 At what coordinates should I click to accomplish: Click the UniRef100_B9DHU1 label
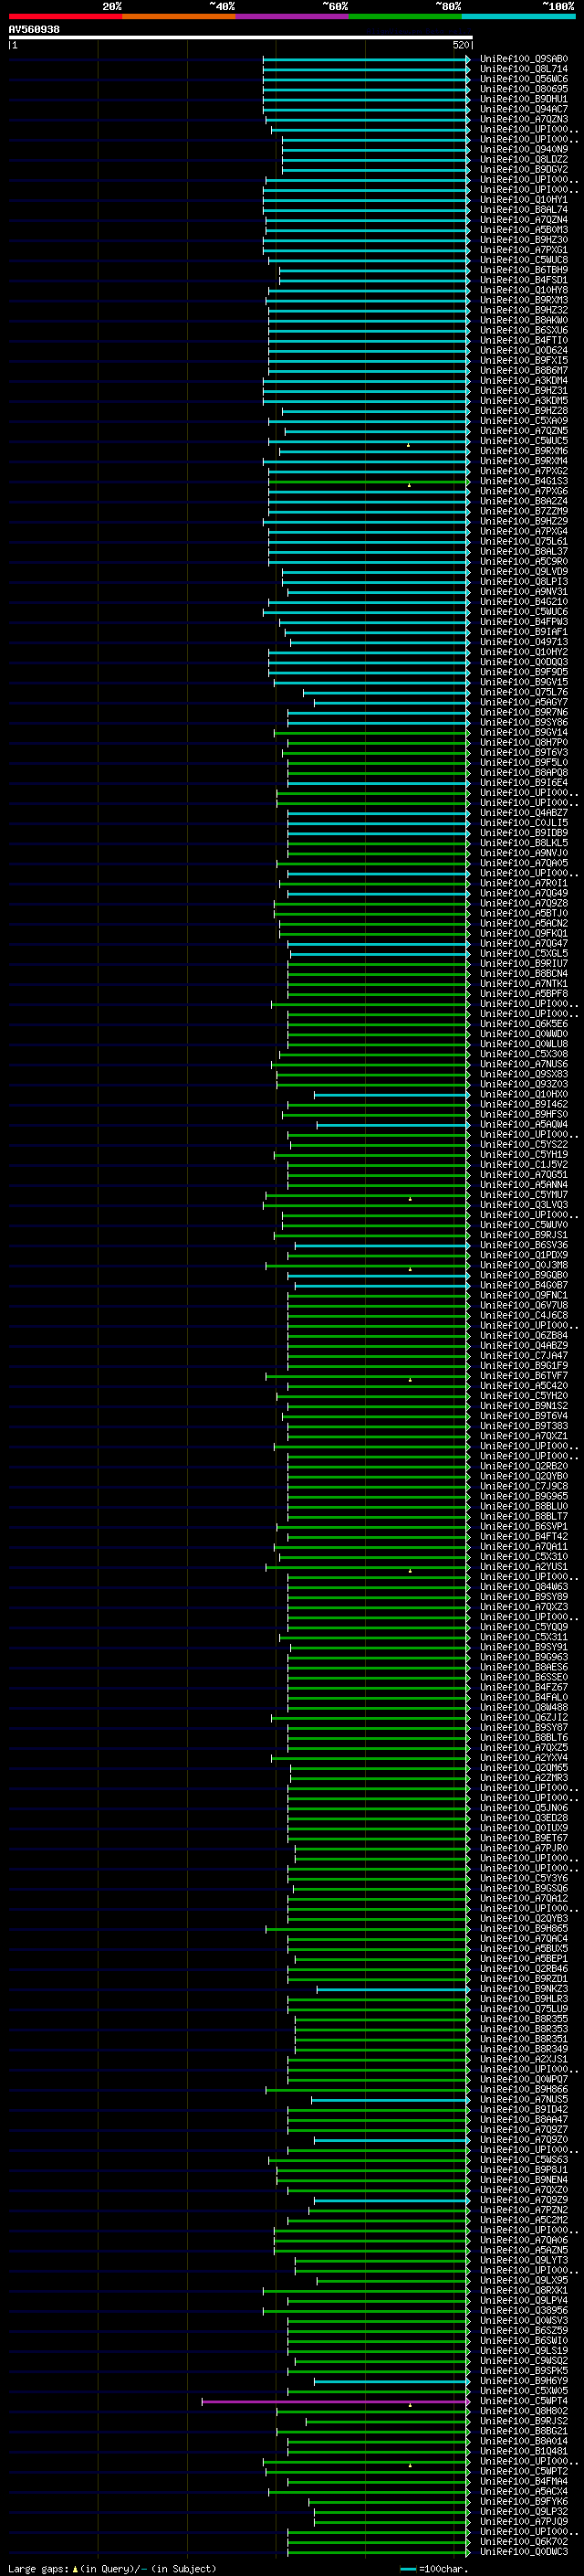click(x=523, y=99)
